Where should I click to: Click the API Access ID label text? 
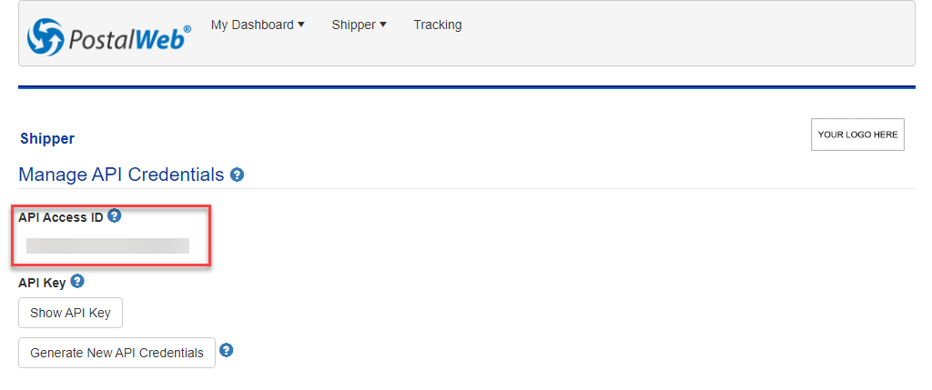61,217
